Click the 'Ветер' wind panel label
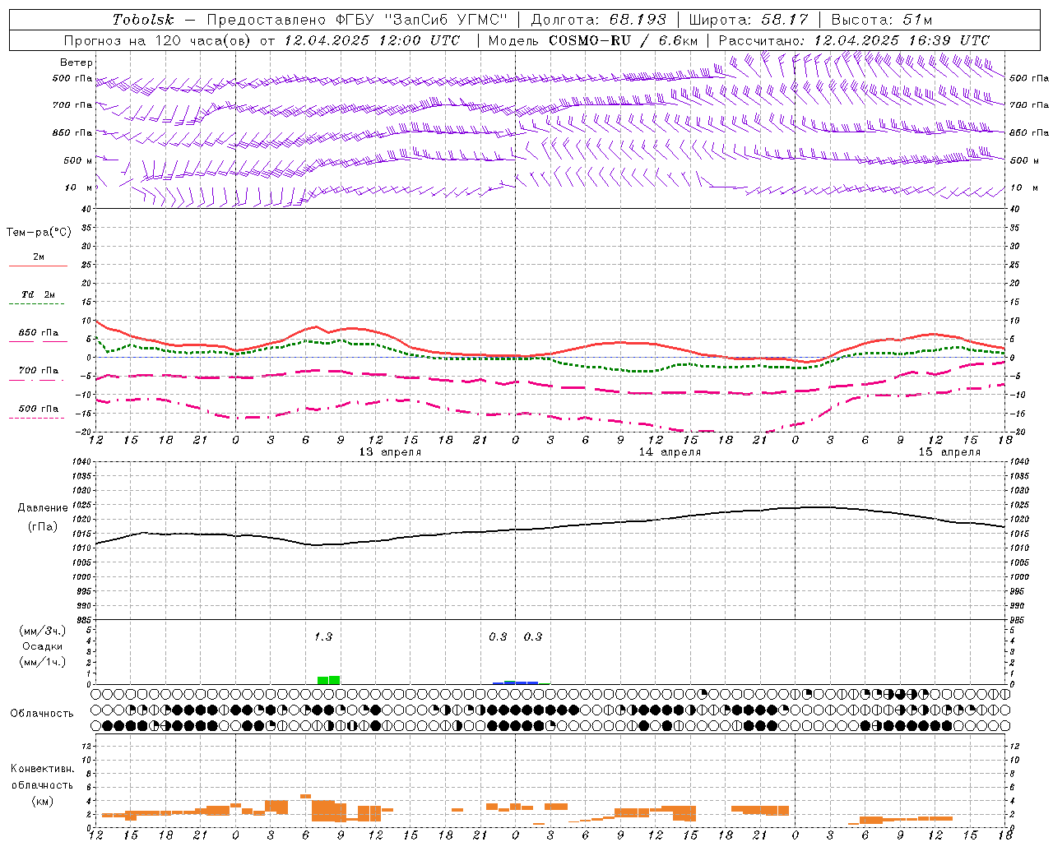 pyautogui.click(x=77, y=62)
